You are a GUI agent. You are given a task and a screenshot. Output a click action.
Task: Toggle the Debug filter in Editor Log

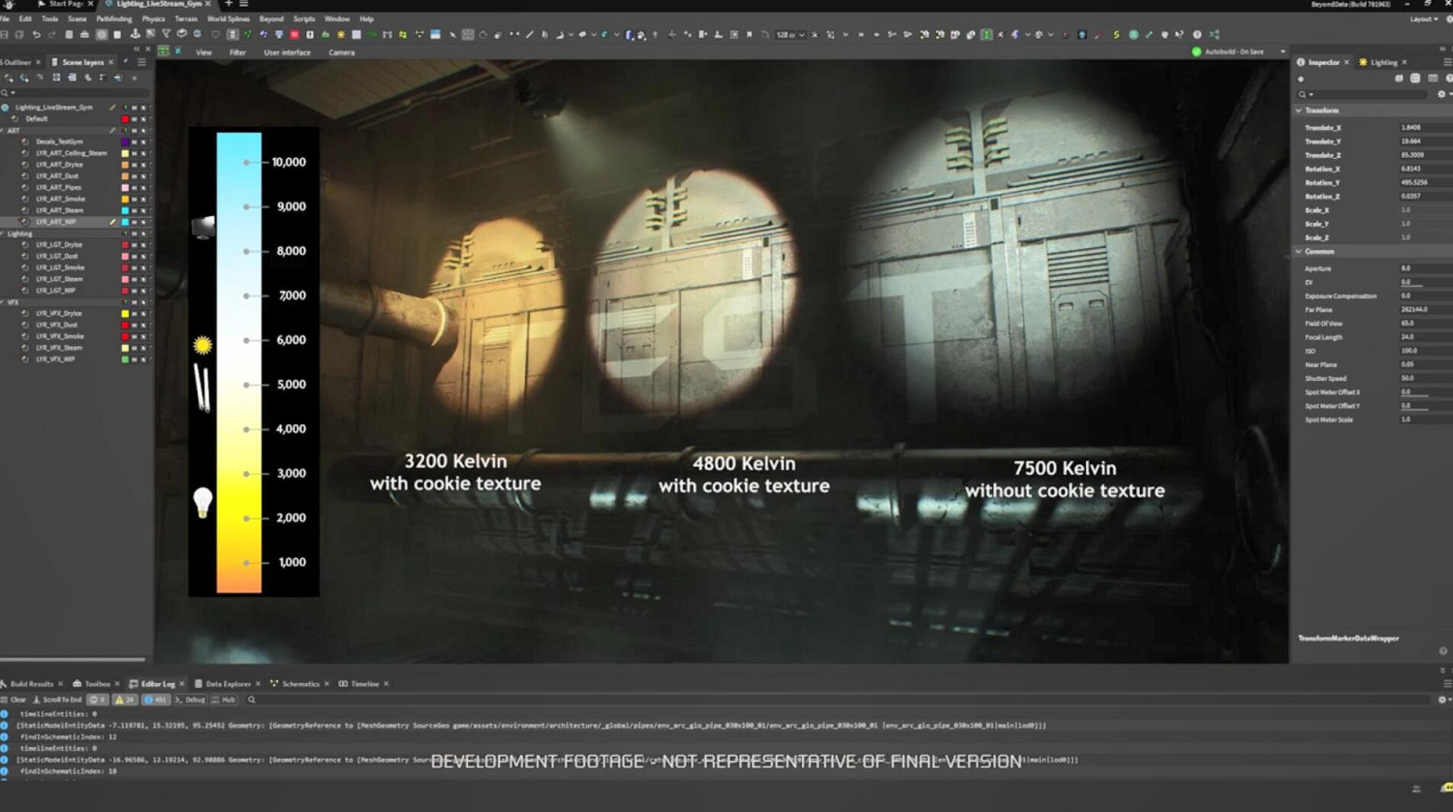tap(190, 700)
